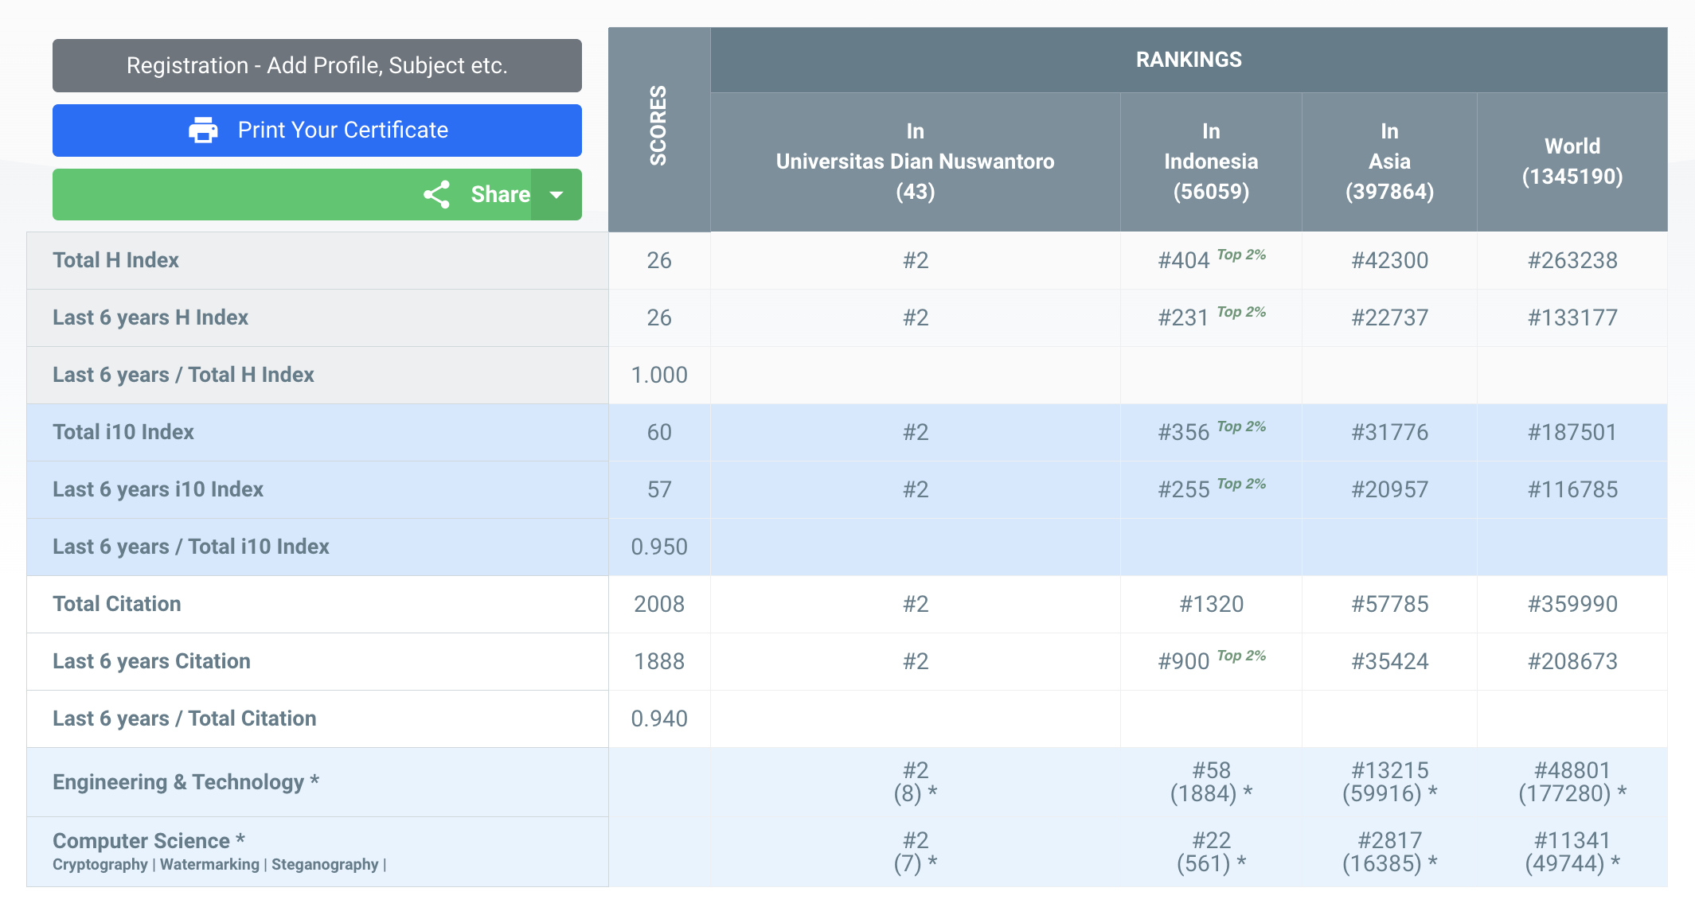Click the Total i10 Index row label
Screen dimensions: 1695x915
click(123, 432)
